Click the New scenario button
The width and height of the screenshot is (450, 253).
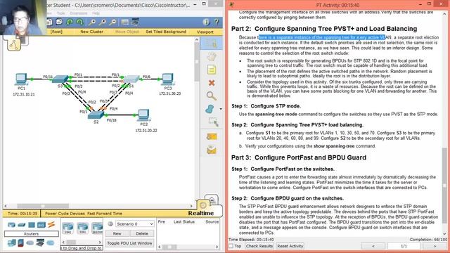pyautogui.click(x=117, y=233)
